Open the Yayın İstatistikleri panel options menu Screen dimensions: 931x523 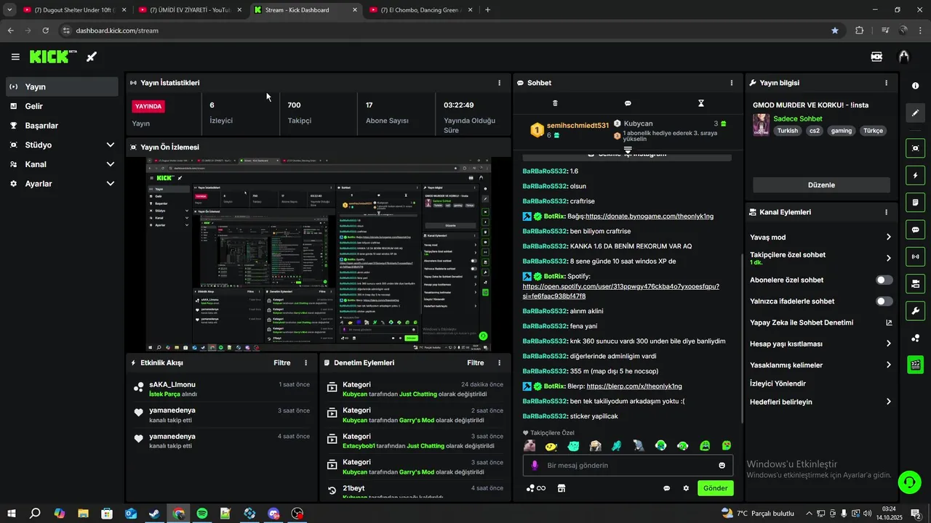click(x=499, y=83)
